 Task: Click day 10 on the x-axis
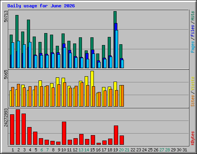63,150
